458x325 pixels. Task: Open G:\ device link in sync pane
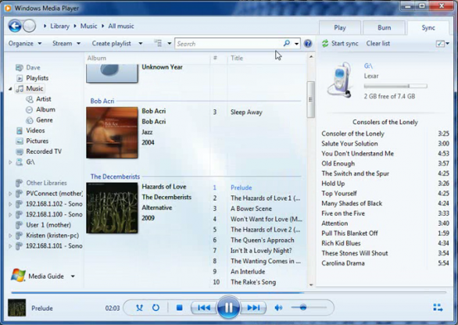click(368, 66)
